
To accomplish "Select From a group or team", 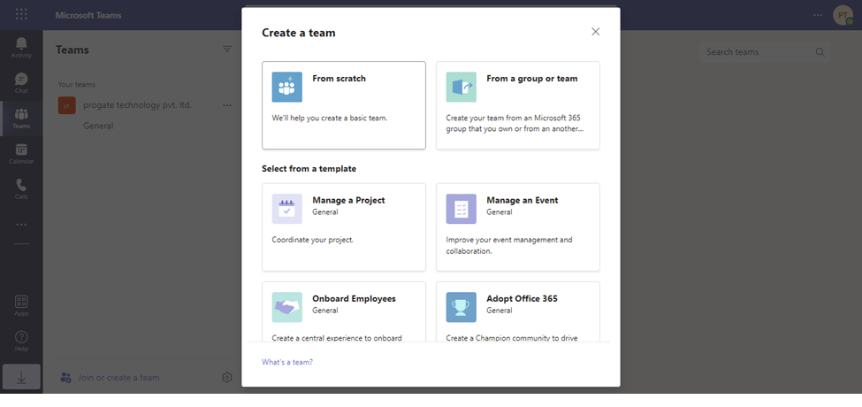I will pos(517,105).
